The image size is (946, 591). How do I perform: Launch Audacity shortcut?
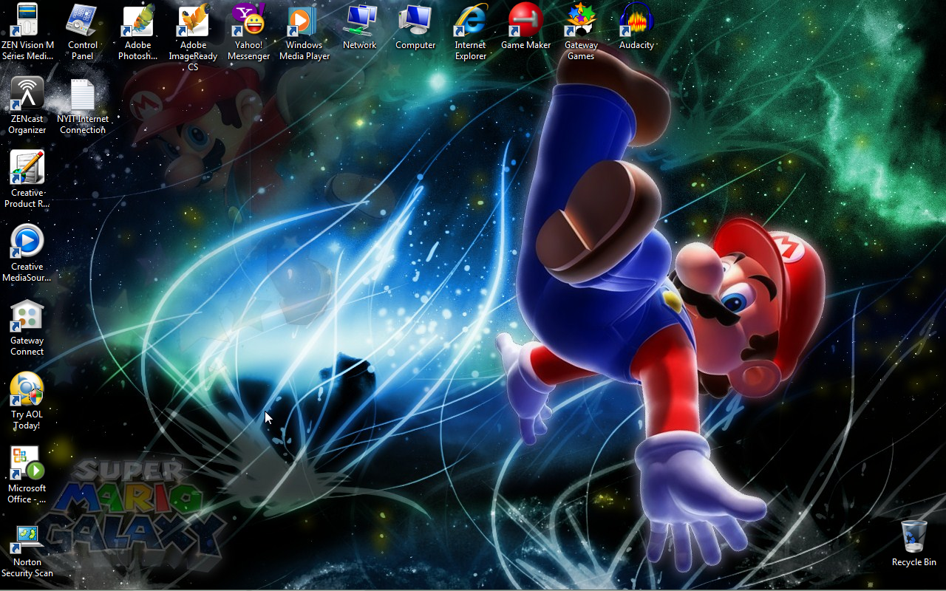click(636, 21)
